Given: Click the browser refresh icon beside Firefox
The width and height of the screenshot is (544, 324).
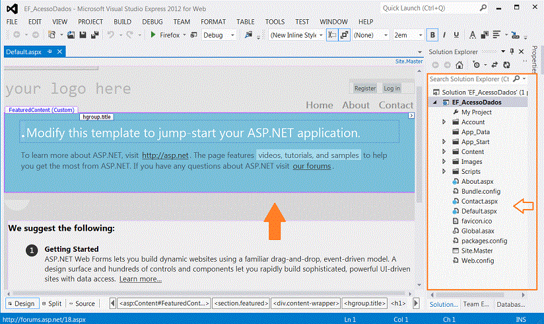Looking at the screenshot, I should click(x=193, y=35).
